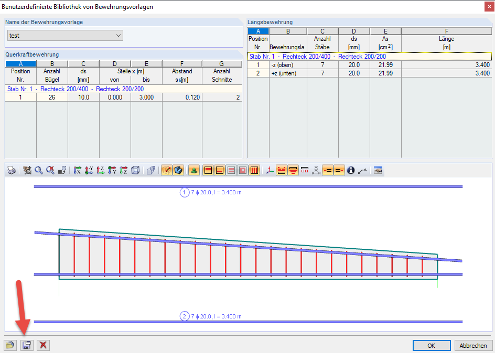Select 'bis' cell with value 3.000
This screenshot has width=495, height=353.
146,97
